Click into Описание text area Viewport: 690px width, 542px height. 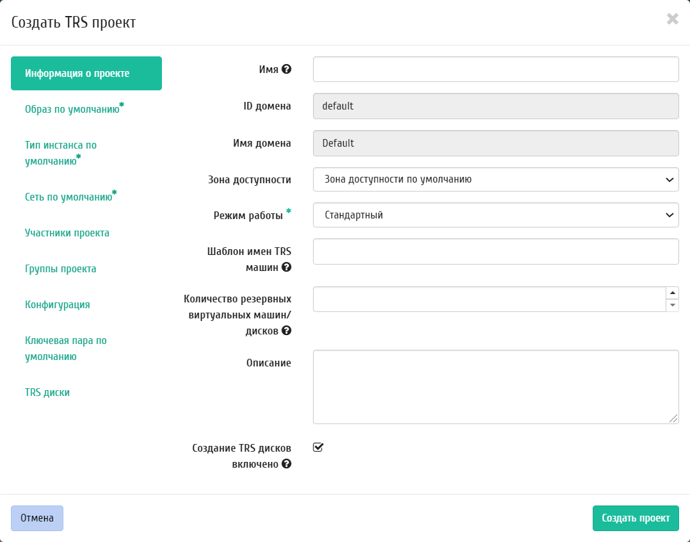[495, 386]
